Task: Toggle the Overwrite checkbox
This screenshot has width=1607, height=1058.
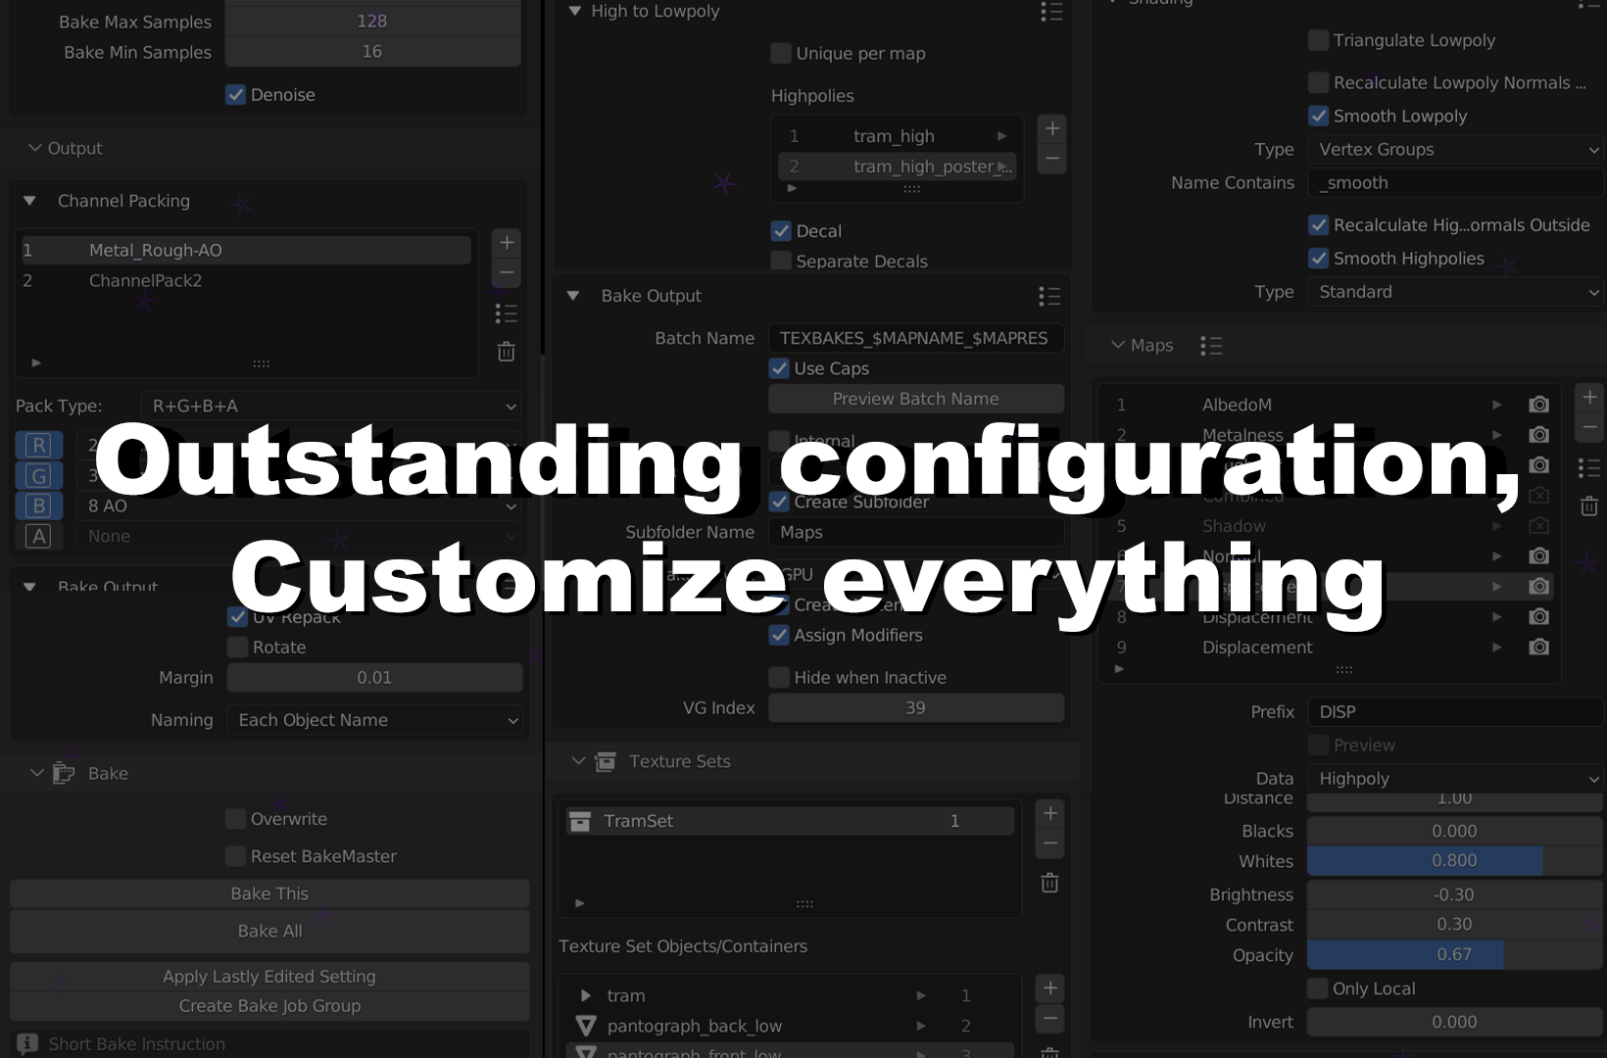Action: pyautogui.click(x=235, y=819)
